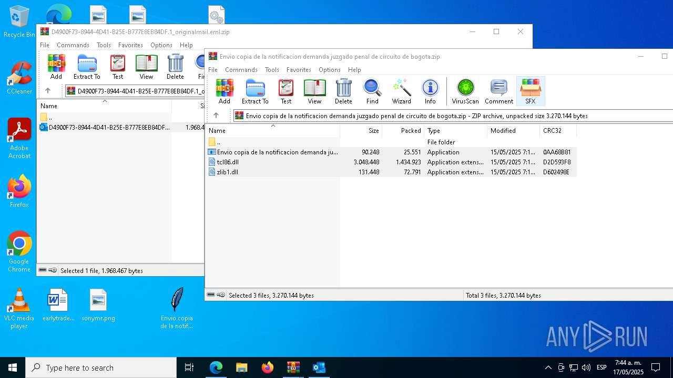Sort by Modified column header

coord(513,131)
